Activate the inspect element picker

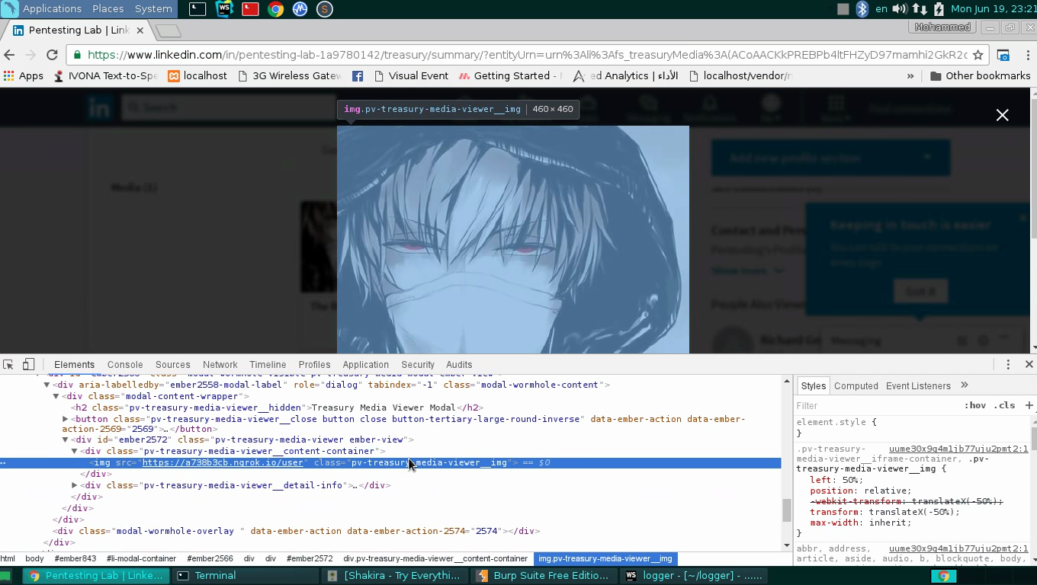(8, 364)
